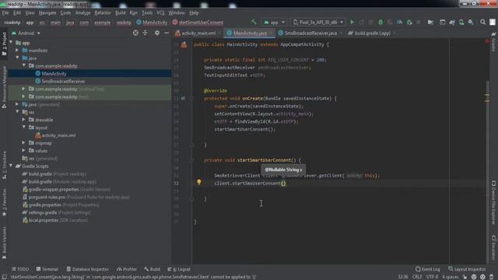This screenshot has height=280, width=498.
Task: Open the Layout Inspector
Action: [467, 269]
